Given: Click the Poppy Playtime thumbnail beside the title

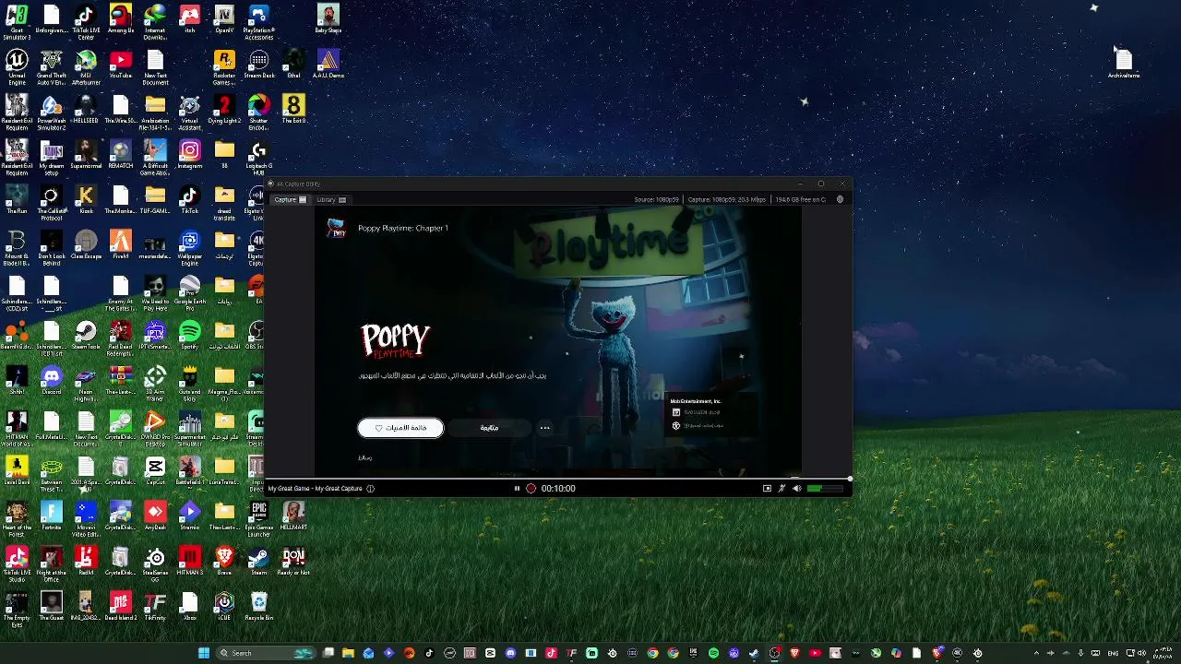Looking at the screenshot, I should pyautogui.click(x=337, y=229).
